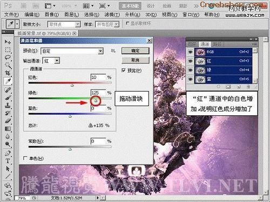Toggle the 预览 (Preview) checkbox
270x202 pixels.
[x=124, y=71]
